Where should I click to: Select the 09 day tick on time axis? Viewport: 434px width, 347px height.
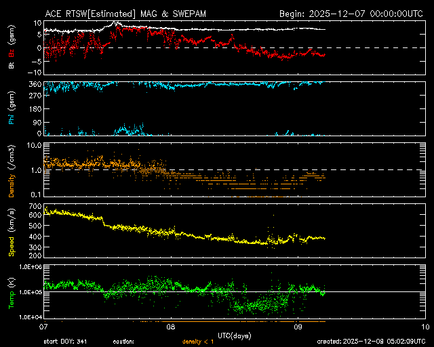click(298, 327)
